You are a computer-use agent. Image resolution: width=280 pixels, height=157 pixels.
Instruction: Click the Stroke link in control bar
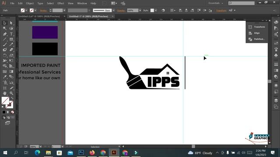(43, 10)
